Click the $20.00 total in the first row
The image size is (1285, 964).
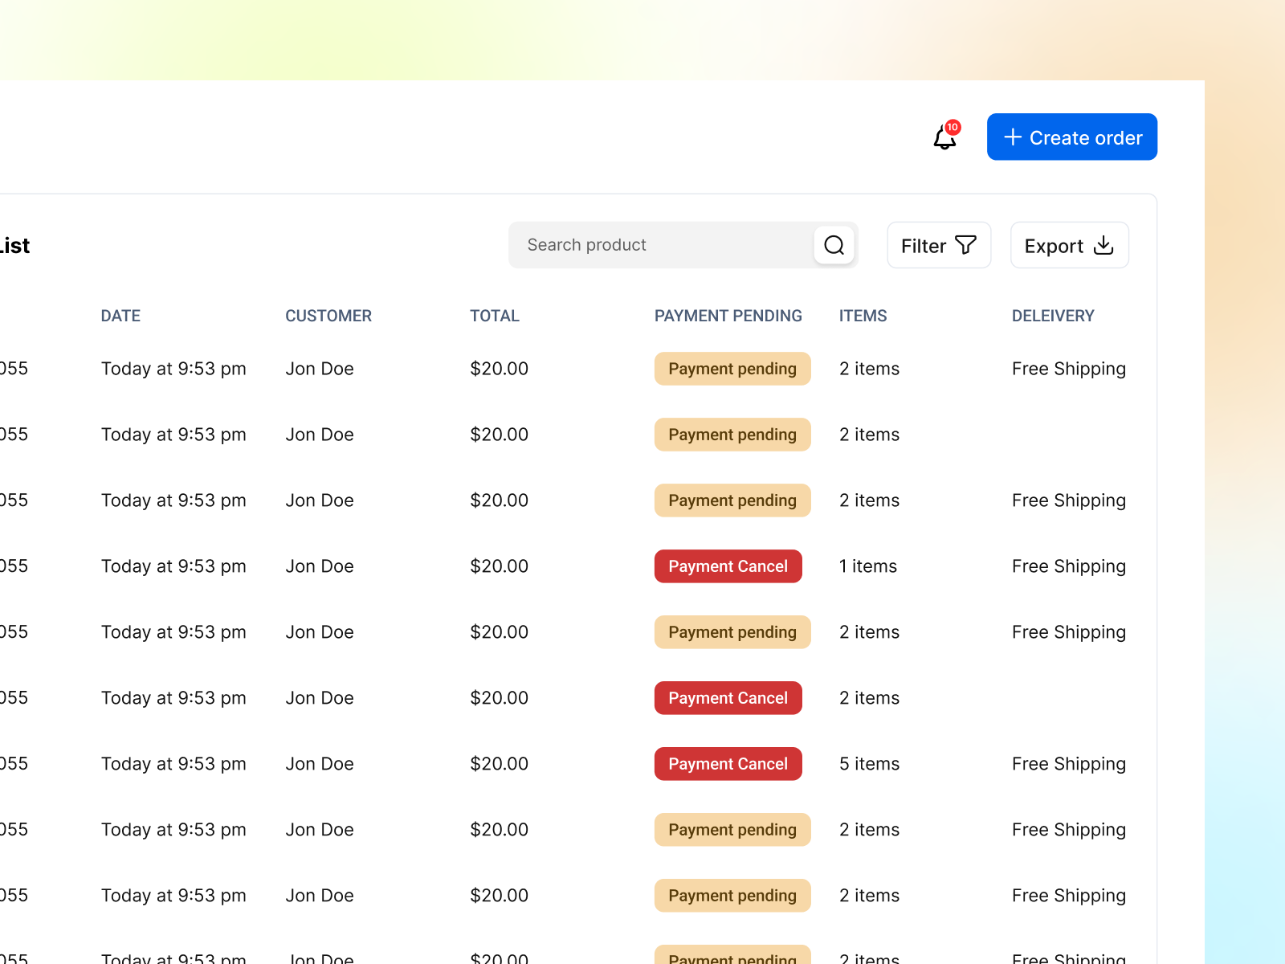(499, 368)
